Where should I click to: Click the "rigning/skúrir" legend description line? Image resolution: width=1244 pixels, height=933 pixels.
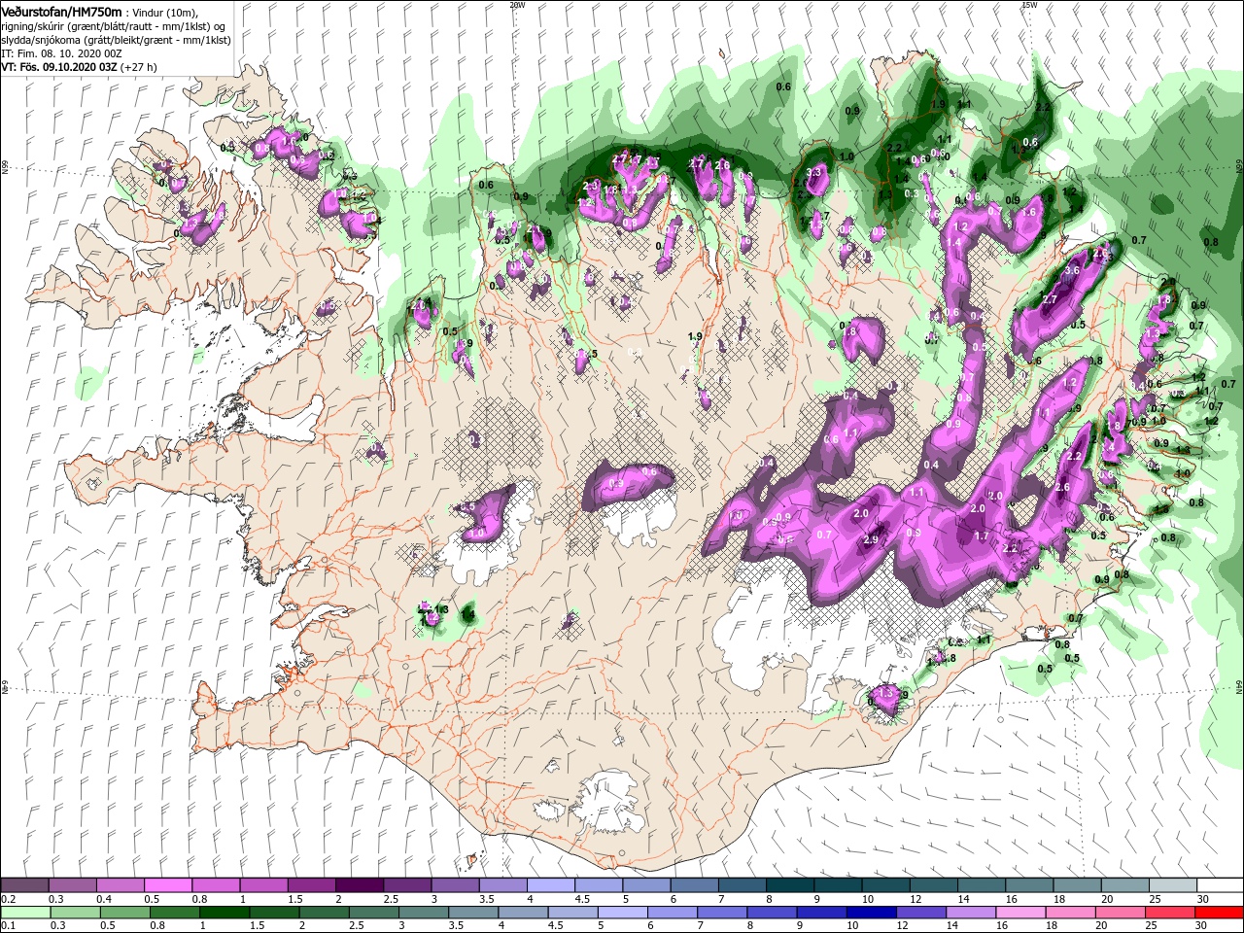point(113,25)
